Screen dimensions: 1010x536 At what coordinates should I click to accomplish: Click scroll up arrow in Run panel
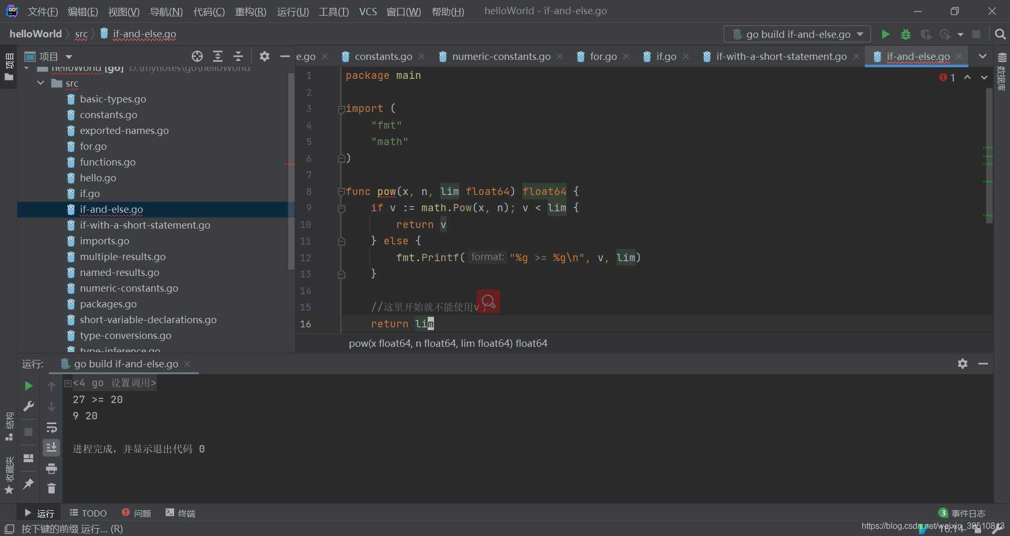52,386
